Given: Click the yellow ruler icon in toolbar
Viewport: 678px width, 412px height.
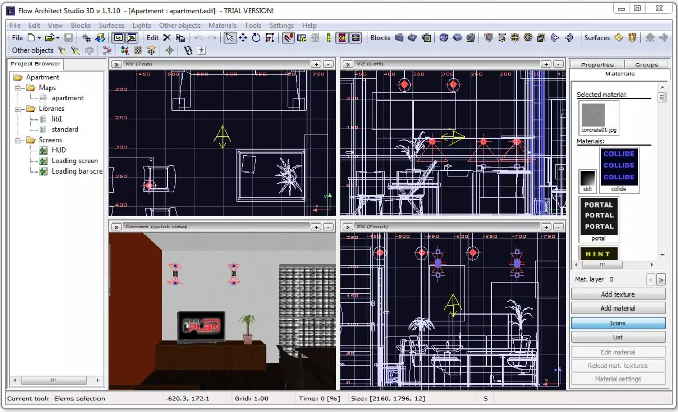Looking at the screenshot, I should [x=328, y=38].
